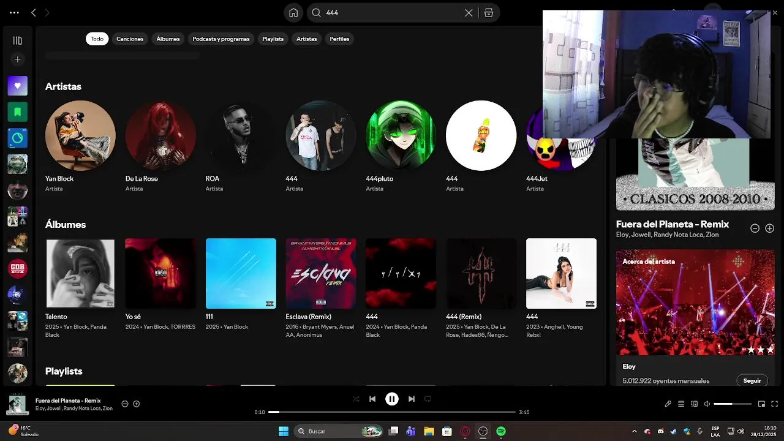
Task: Open the 444pluto artist card
Action: pos(401,147)
